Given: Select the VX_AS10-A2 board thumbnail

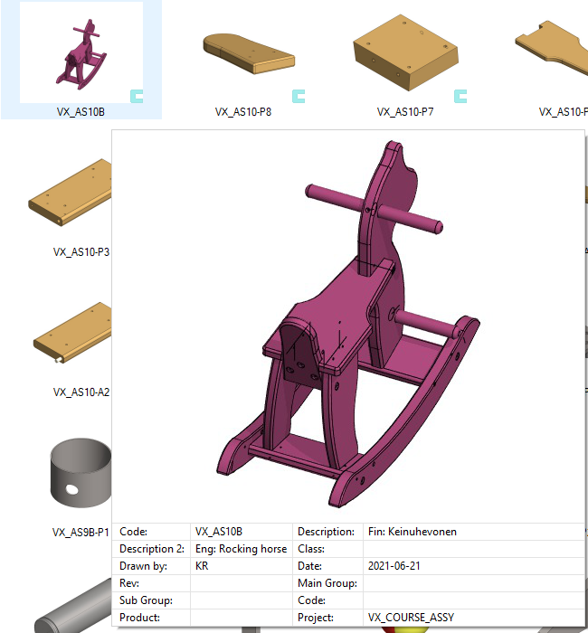Looking at the screenshot, I should [72, 333].
